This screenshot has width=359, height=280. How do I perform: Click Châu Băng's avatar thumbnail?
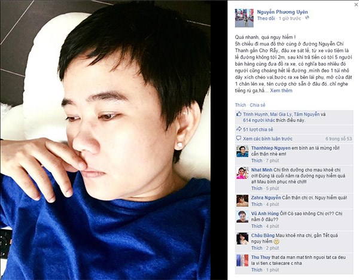[242, 239]
